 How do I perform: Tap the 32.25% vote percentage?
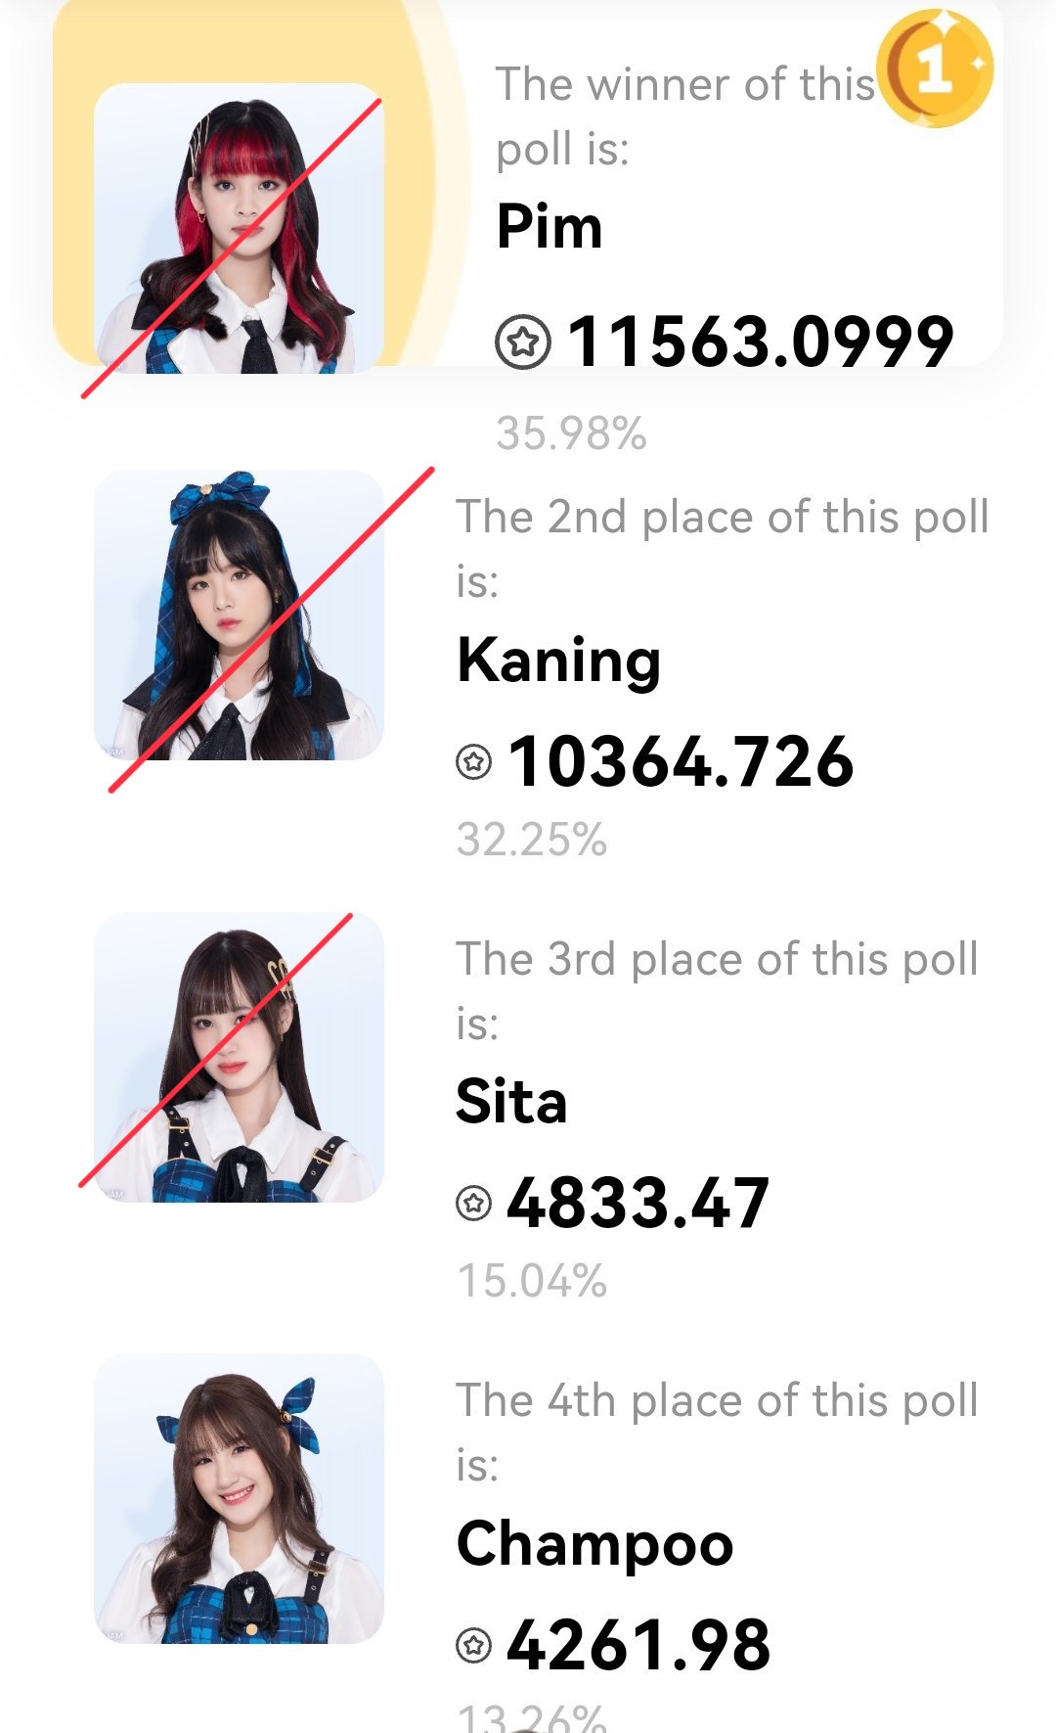[532, 840]
